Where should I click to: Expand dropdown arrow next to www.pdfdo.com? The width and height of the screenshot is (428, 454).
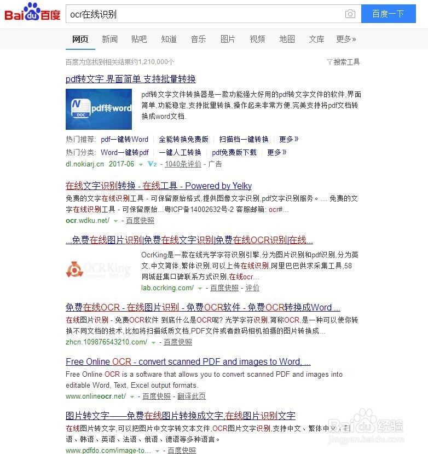point(157,451)
